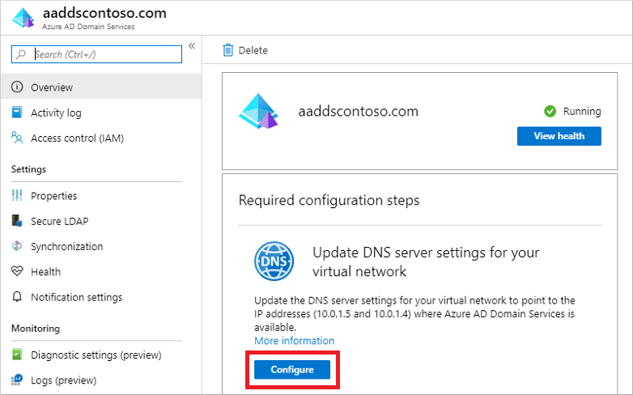This screenshot has height=395, width=633.
Task: Click the Diagnostic settings icon
Action: (x=17, y=355)
